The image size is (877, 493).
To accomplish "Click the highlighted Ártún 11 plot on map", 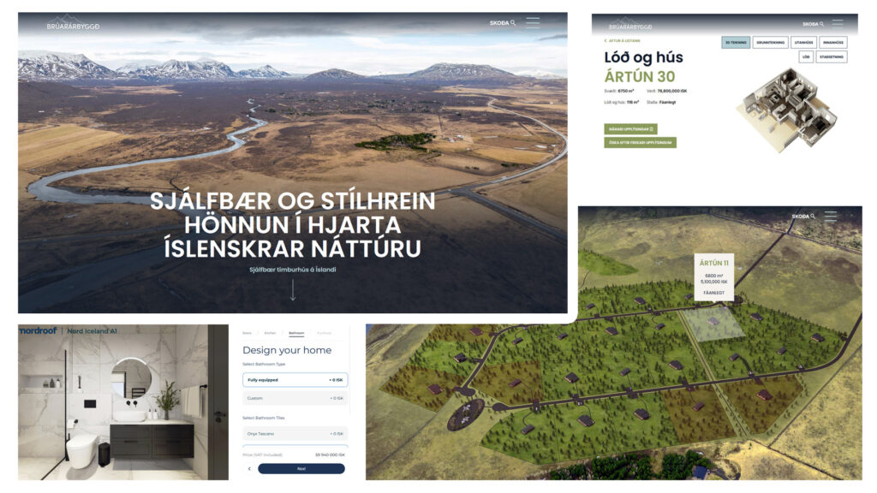I will (x=713, y=324).
